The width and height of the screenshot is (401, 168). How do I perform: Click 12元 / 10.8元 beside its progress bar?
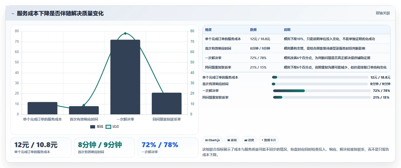(x=380, y=77)
